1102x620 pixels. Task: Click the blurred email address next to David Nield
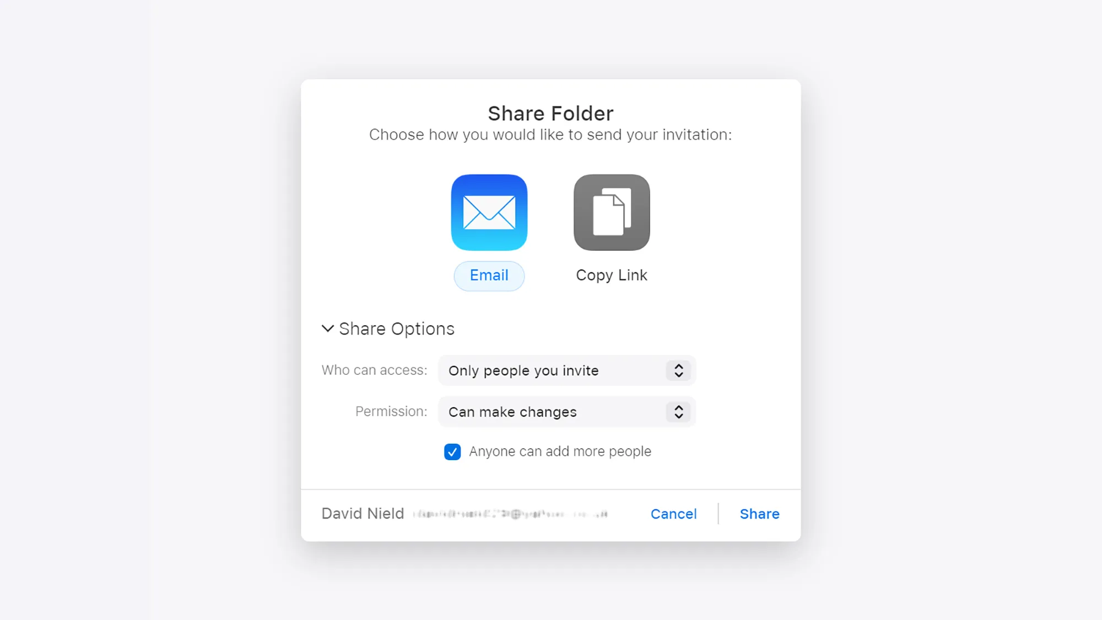point(510,514)
